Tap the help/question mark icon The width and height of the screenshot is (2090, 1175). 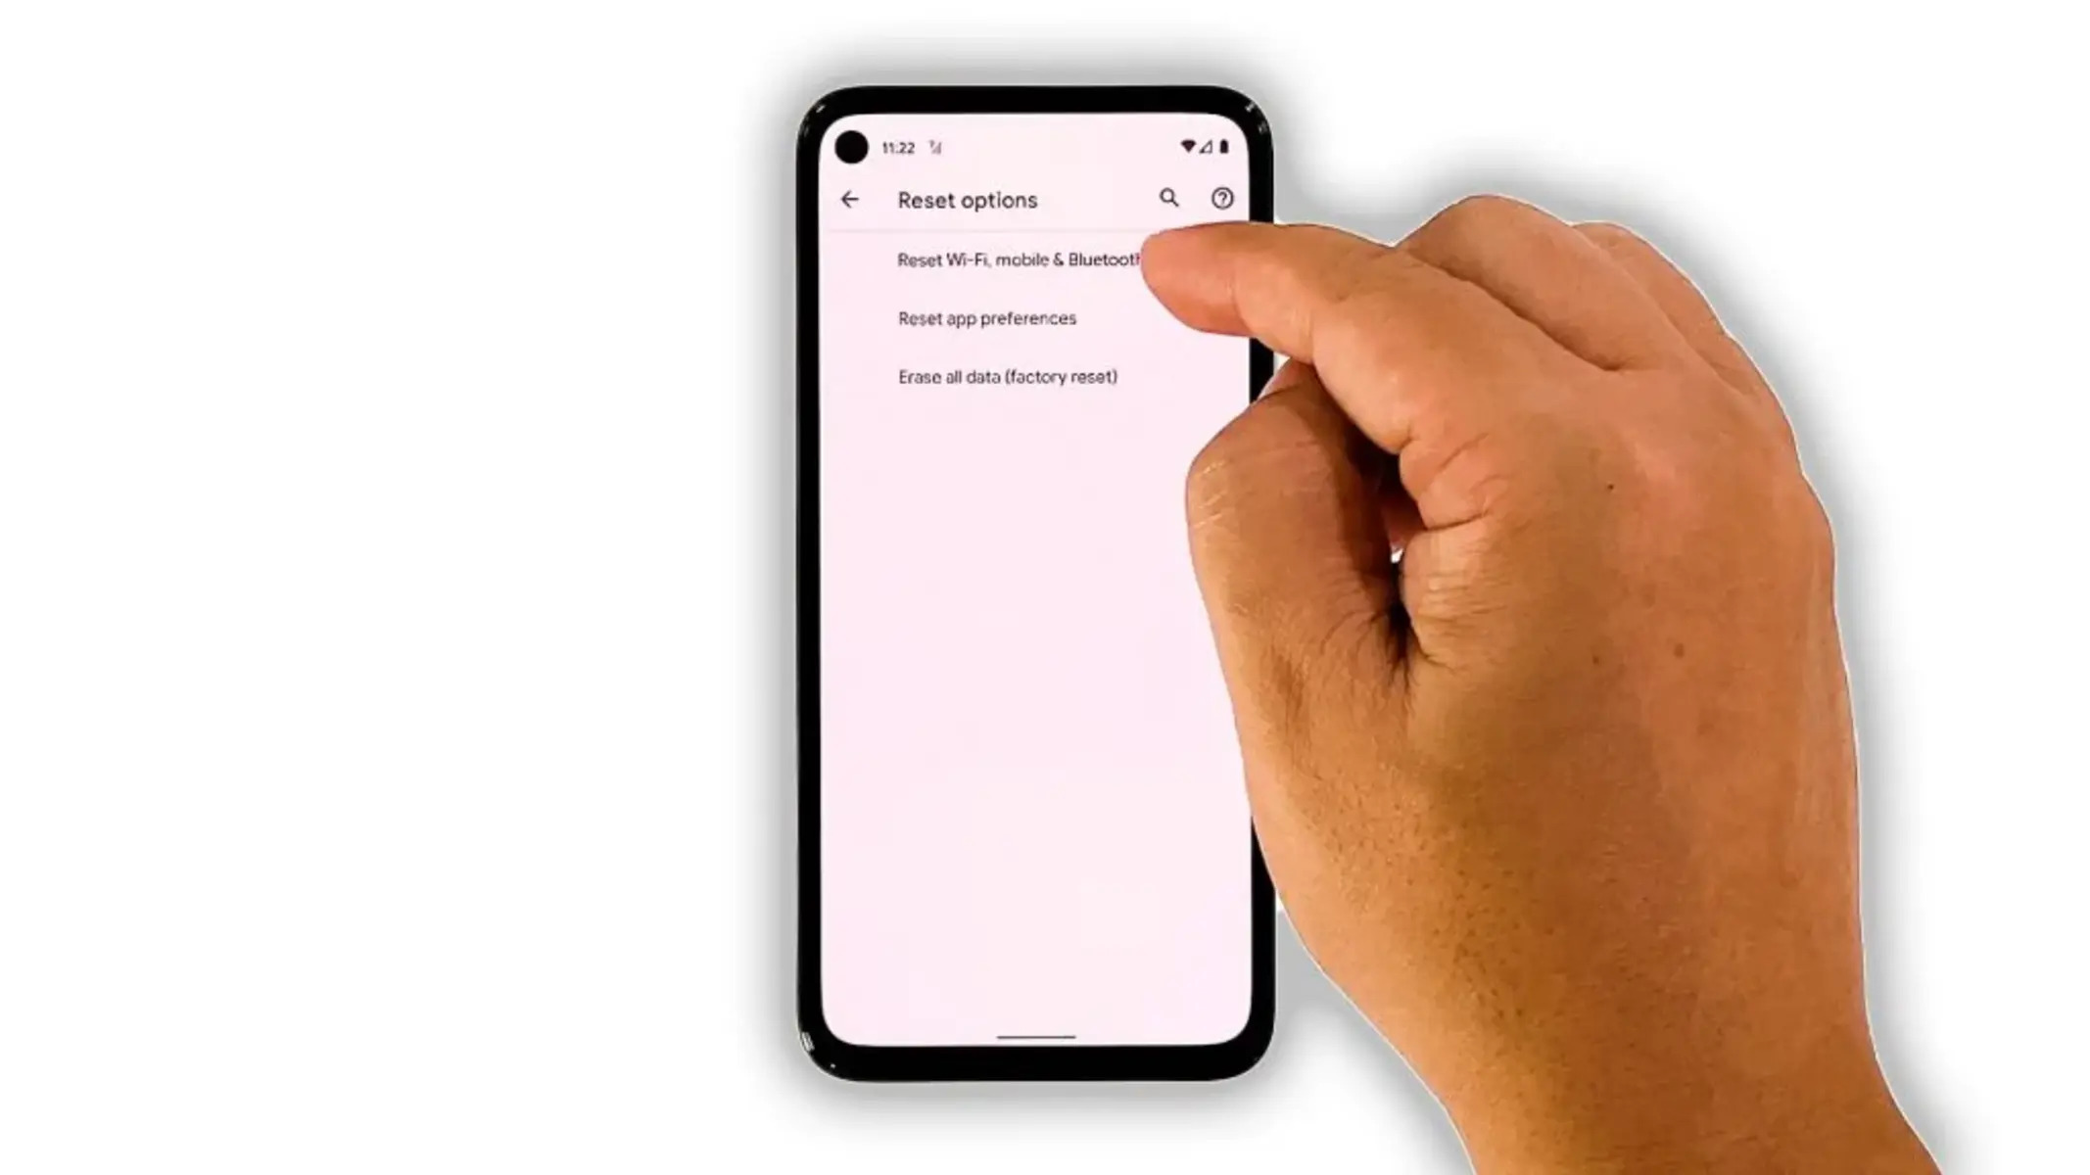[1220, 198]
